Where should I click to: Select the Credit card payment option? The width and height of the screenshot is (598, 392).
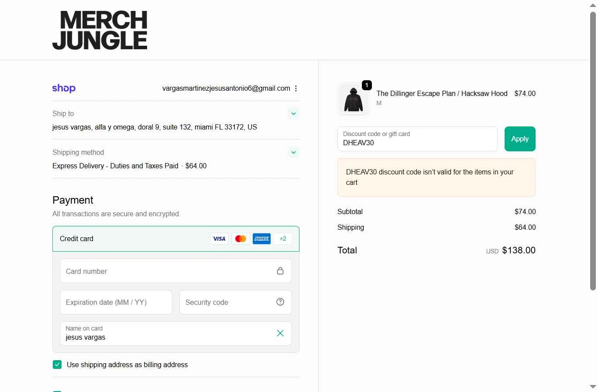pyautogui.click(x=176, y=239)
